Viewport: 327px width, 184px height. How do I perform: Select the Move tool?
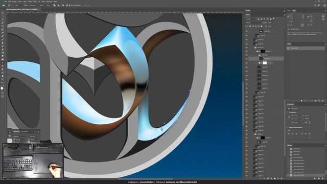[x=3, y=13]
